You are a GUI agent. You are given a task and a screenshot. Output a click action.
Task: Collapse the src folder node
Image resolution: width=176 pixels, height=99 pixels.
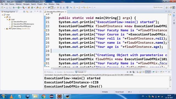click(5, 17)
